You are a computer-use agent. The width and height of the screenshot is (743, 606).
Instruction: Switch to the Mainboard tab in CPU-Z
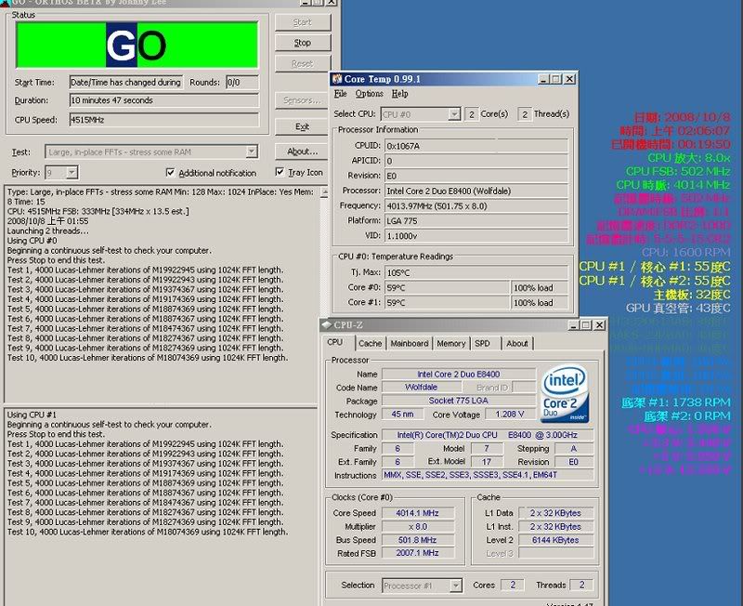(409, 343)
